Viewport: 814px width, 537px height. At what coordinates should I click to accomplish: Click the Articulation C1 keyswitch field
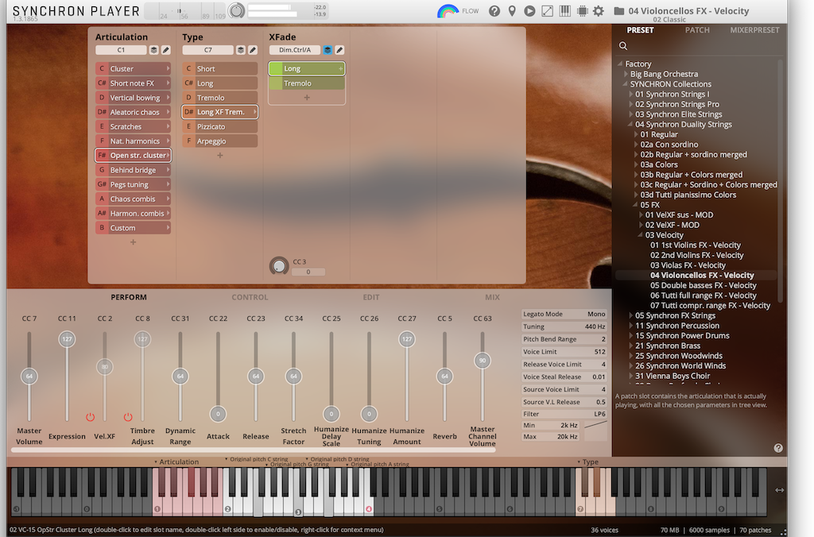point(121,50)
